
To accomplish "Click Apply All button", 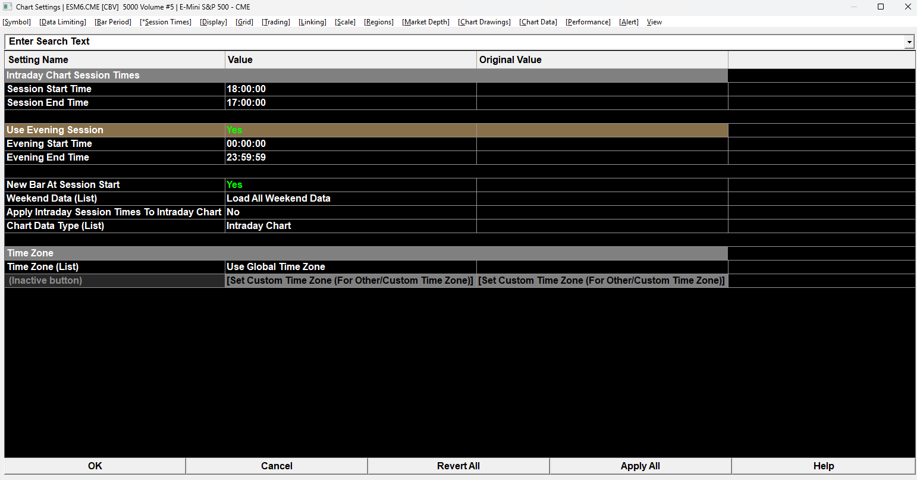I will click(640, 466).
